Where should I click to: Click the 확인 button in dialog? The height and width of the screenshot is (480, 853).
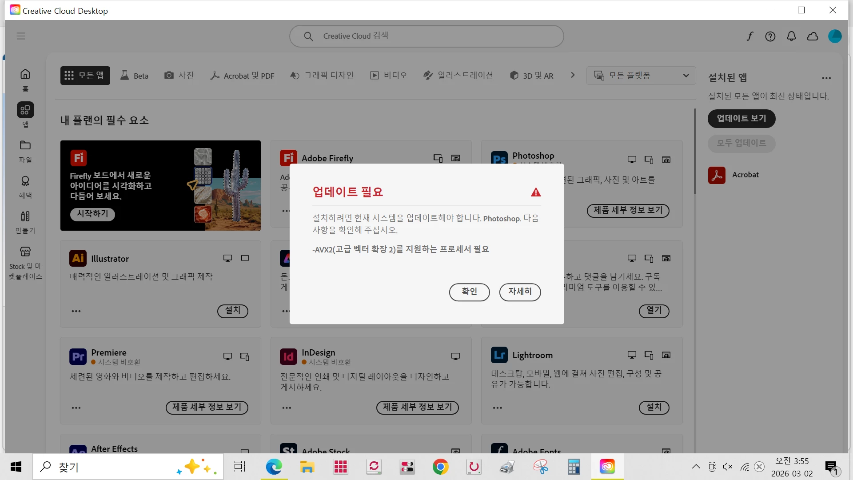(x=469, y=292)
